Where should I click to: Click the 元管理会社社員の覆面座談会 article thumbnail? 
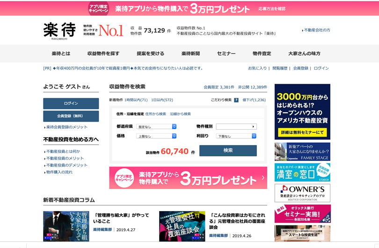pyautogui.click(x=182, y=226)
